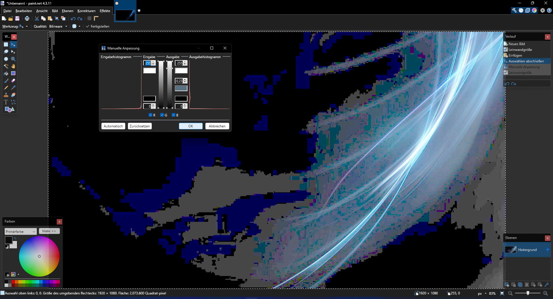The height and width of the screenshot is (299, 553).
Task: Select the Clone Stamp tool
Action: (6, 95)
